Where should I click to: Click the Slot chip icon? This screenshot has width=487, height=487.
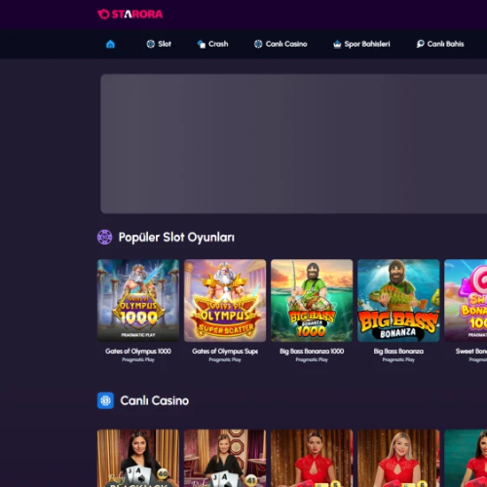[151, 44]
